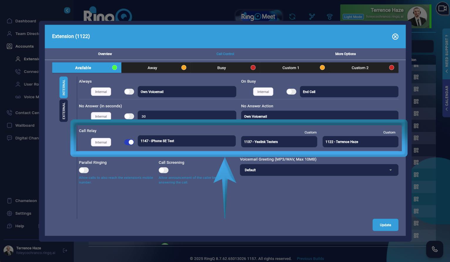This screenshot has width=450, height=262.
Task: Enable the Parallel Ringing toggle
Action: pos(84,170)
